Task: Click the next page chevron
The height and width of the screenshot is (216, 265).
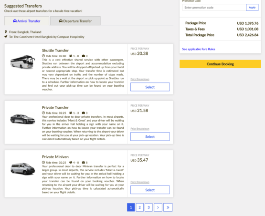Action: coord(158,207)
